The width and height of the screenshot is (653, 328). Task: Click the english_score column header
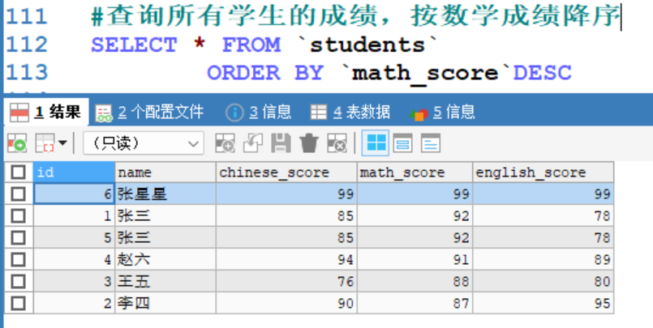point(543,173)
